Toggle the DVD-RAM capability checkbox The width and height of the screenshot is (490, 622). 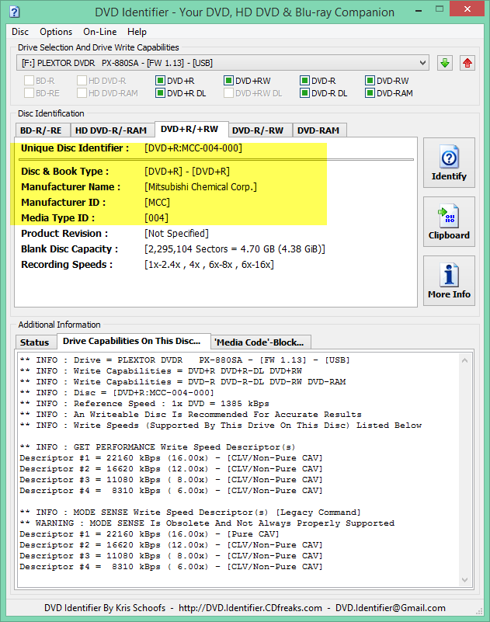(370, 93)
